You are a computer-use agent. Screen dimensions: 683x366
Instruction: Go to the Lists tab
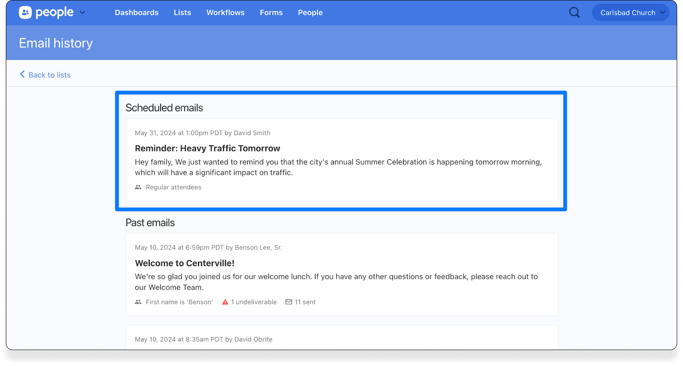(x=182, y=13)
